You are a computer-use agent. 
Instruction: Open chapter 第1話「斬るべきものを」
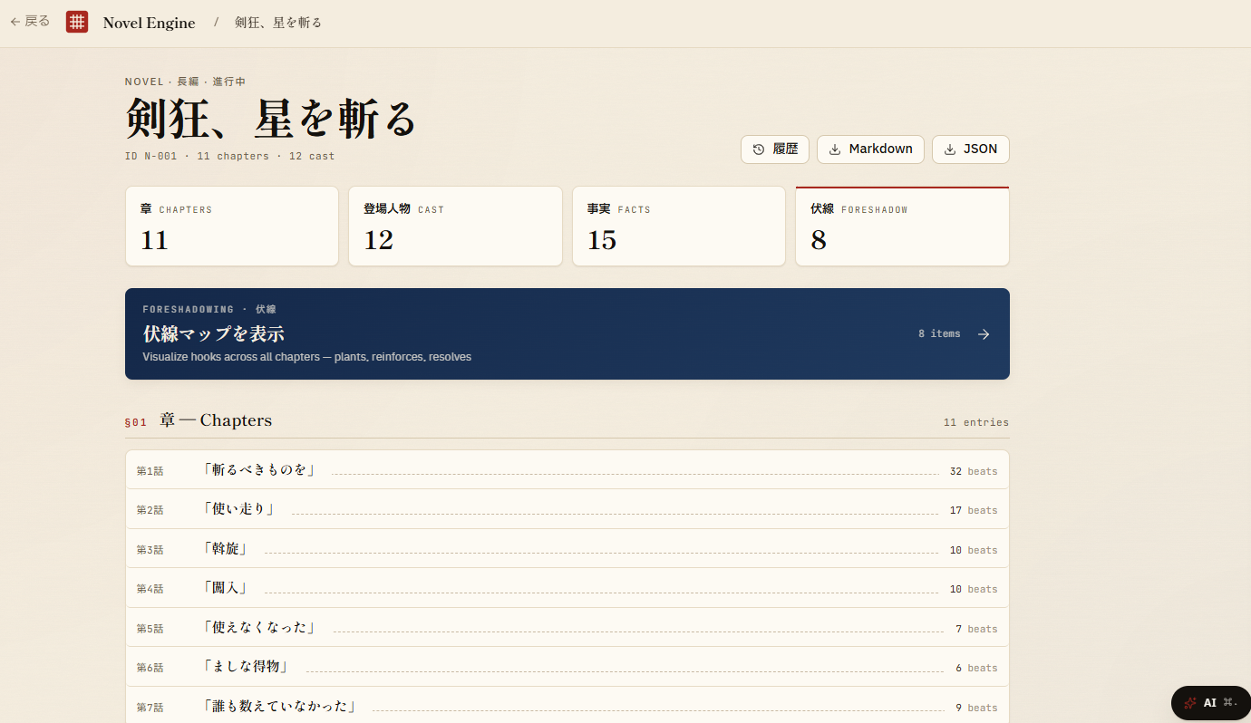(x=567, y=470)
